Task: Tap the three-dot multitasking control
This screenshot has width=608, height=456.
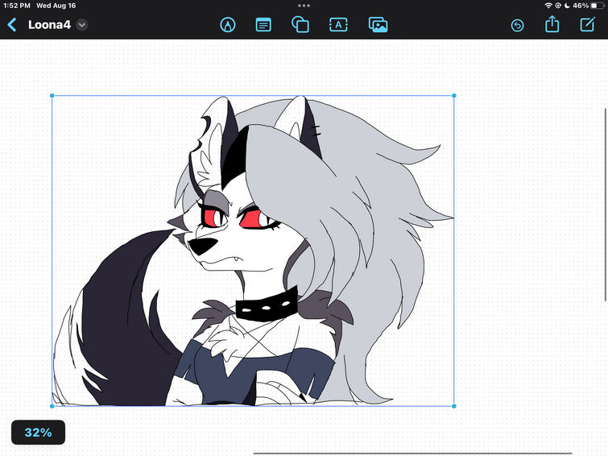Action: tap(304, 6)
